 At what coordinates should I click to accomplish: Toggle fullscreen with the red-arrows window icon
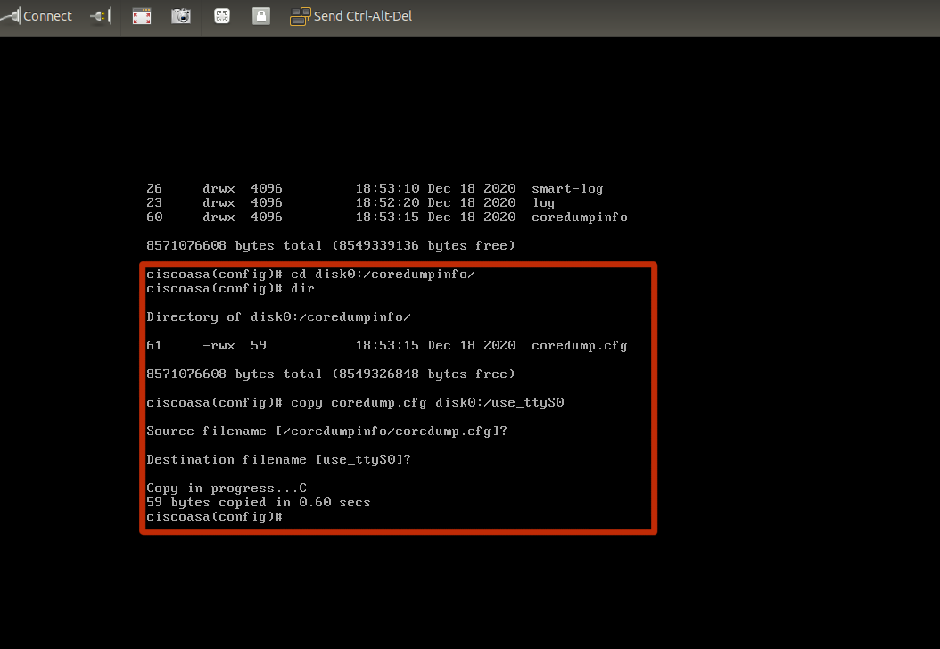click(x=142, y=16)
